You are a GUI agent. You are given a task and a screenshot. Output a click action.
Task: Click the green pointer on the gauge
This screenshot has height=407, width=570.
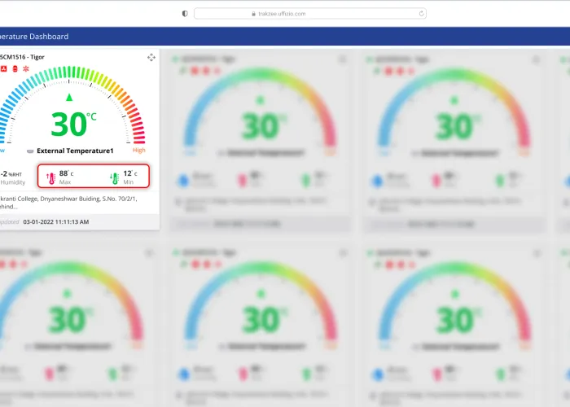pyautogui.click(x=69, y=98)
